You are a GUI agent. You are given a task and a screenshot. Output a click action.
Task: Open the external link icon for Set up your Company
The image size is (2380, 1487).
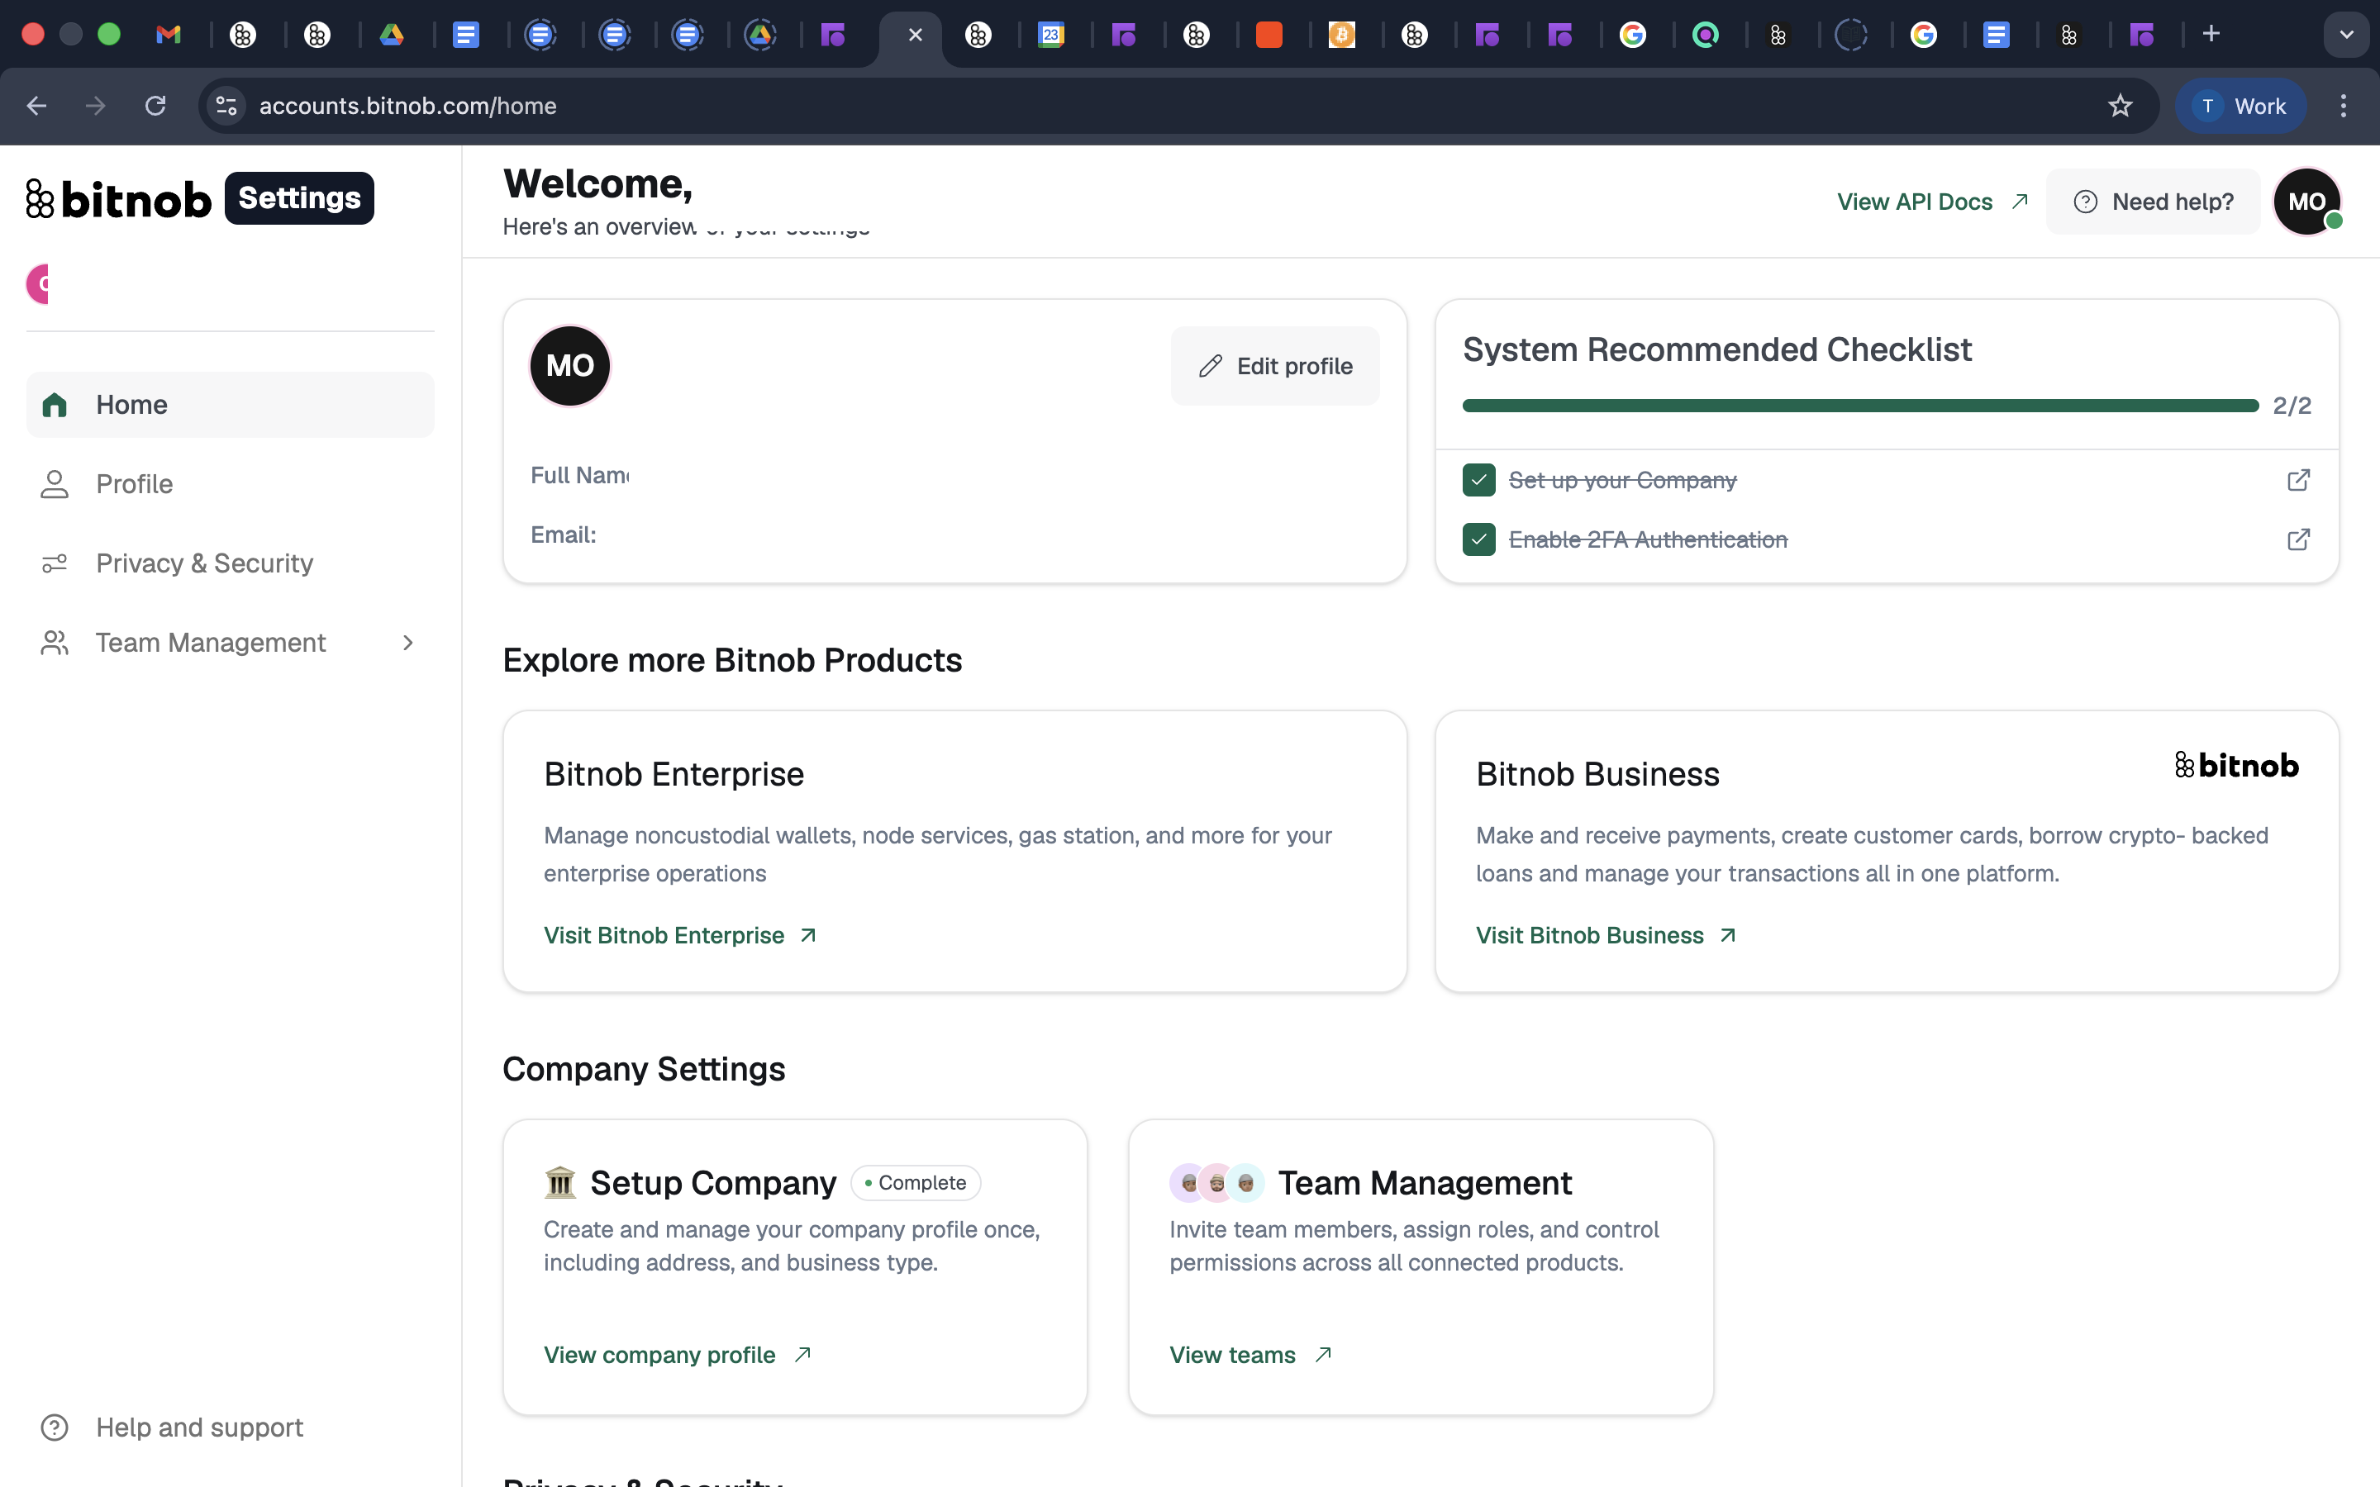pyautogui.click(x=2298, y=480)
